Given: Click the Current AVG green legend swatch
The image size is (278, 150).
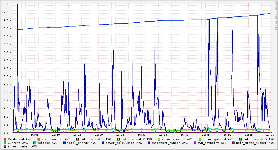Looking at the screenshot, I should click(5, 143).
